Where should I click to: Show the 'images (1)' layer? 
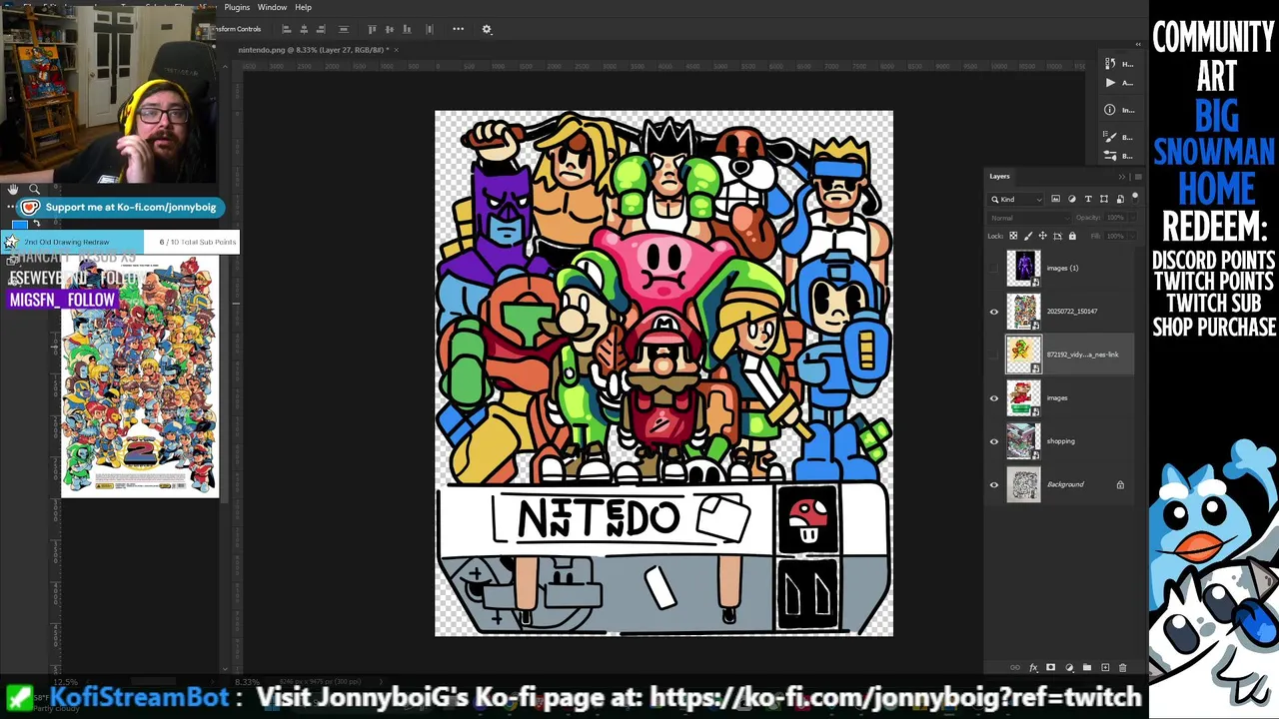coord(994,268)
